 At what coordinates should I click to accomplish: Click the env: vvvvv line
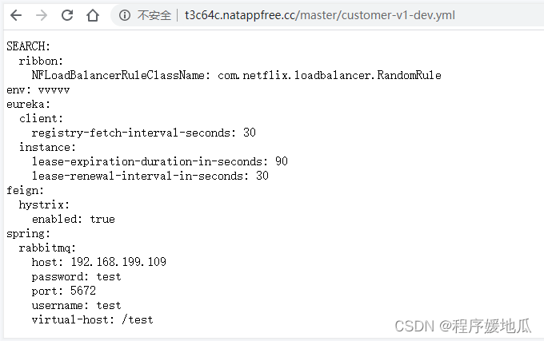(x=38, y=90)
